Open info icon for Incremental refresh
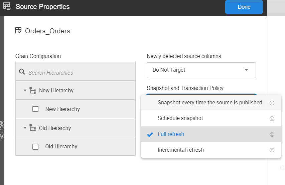Image resolution: width=285 pixels, height=185 pixels. coord(272,150)
